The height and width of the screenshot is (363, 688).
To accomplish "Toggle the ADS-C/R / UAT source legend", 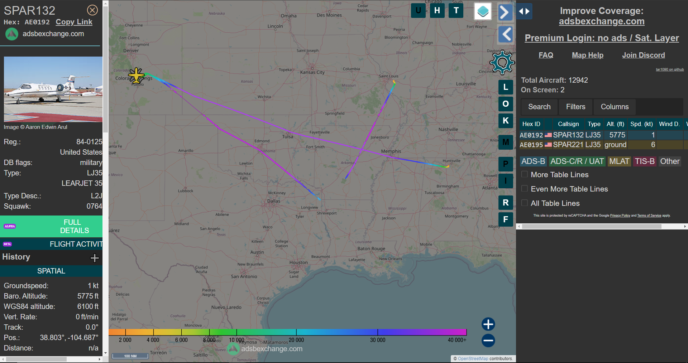I will [577, 161].
